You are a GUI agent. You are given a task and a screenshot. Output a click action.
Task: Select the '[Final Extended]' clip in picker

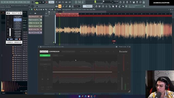(x=35, y=20)
